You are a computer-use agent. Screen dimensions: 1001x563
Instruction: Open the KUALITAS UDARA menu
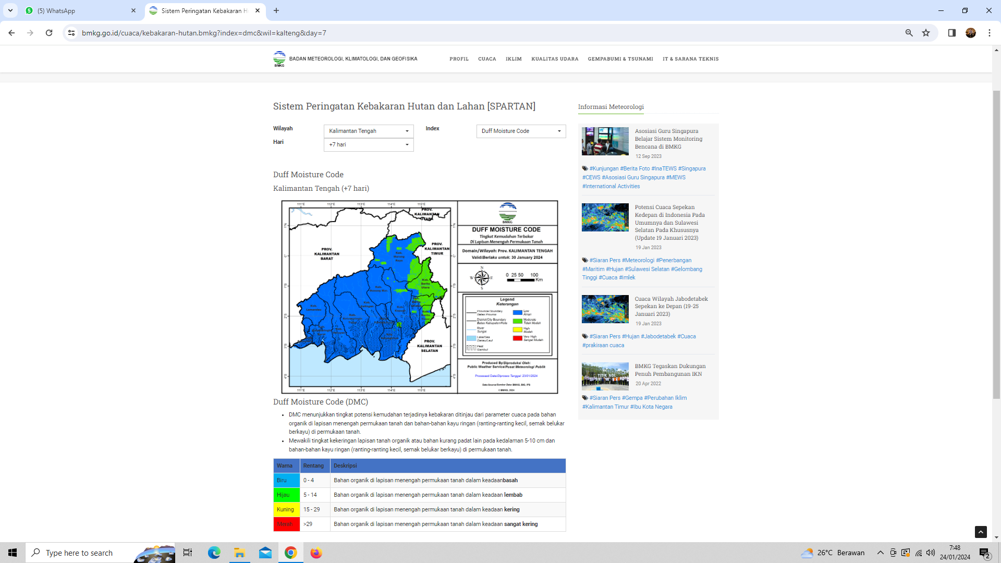(x=555, y=59)
